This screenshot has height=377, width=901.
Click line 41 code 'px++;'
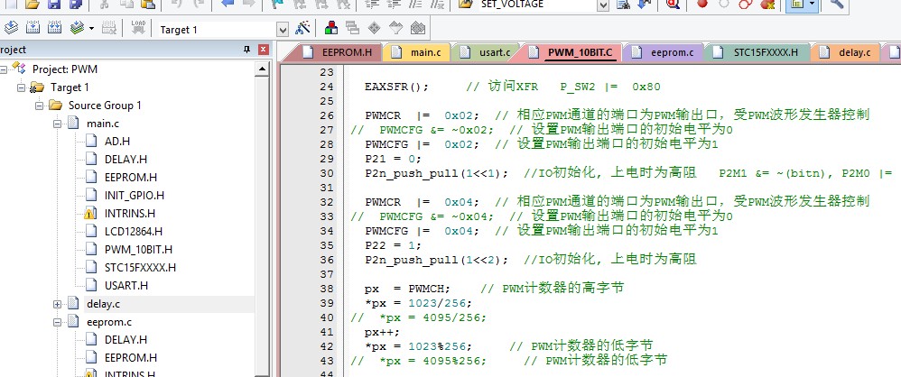(382, 332)
